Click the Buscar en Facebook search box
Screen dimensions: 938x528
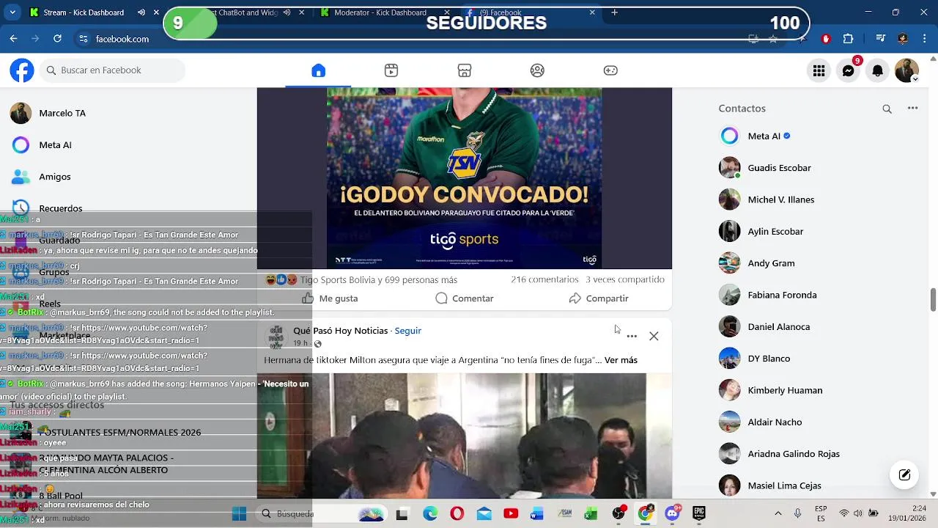coord(113,70)
